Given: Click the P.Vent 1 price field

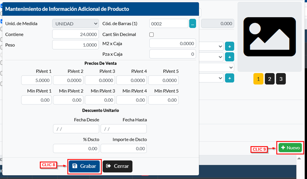Looking at the screenshot, I should tap(36, 80).
